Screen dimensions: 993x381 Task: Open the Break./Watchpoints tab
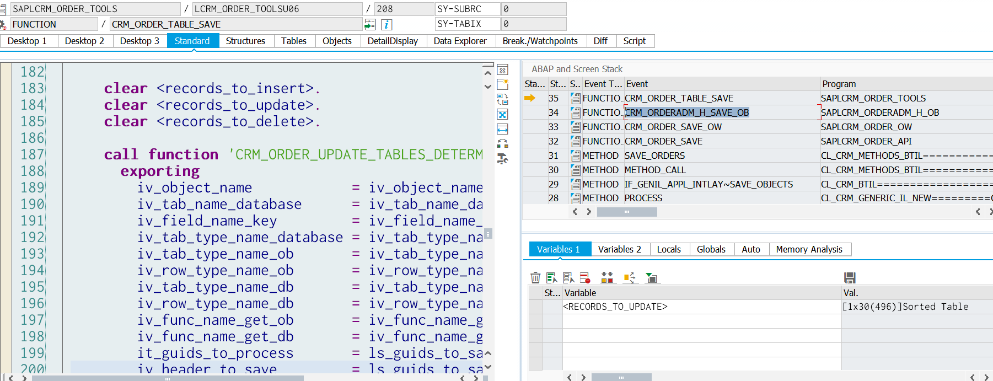540,41
